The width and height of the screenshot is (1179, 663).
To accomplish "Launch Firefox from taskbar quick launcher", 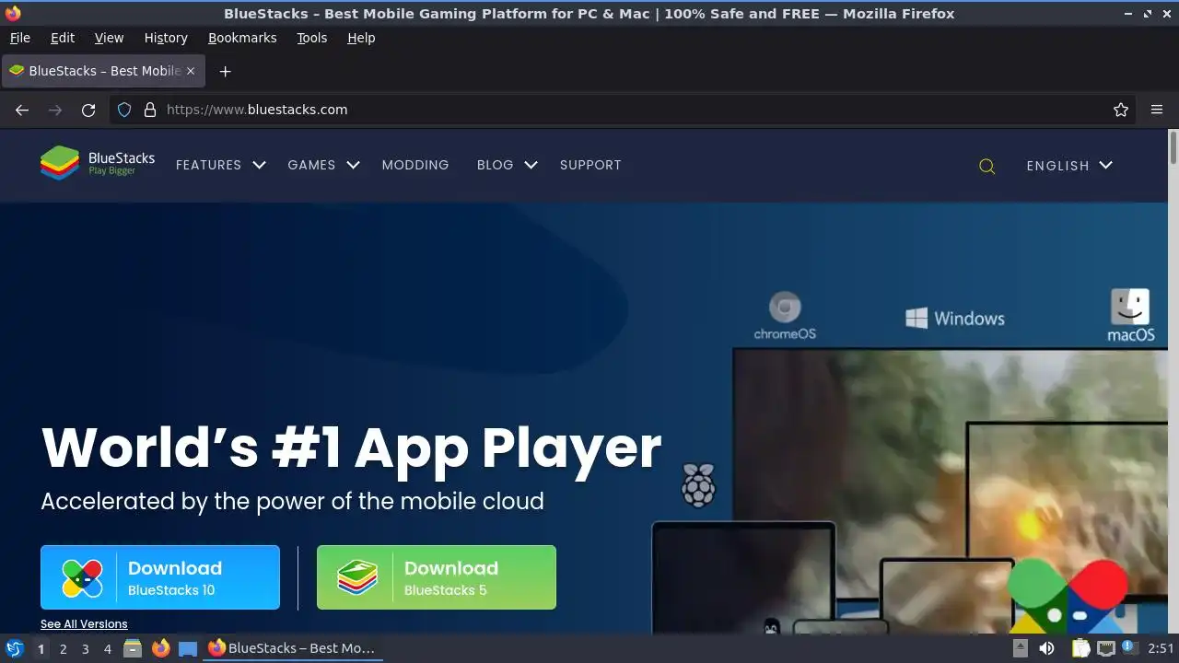I will (160, 648).
